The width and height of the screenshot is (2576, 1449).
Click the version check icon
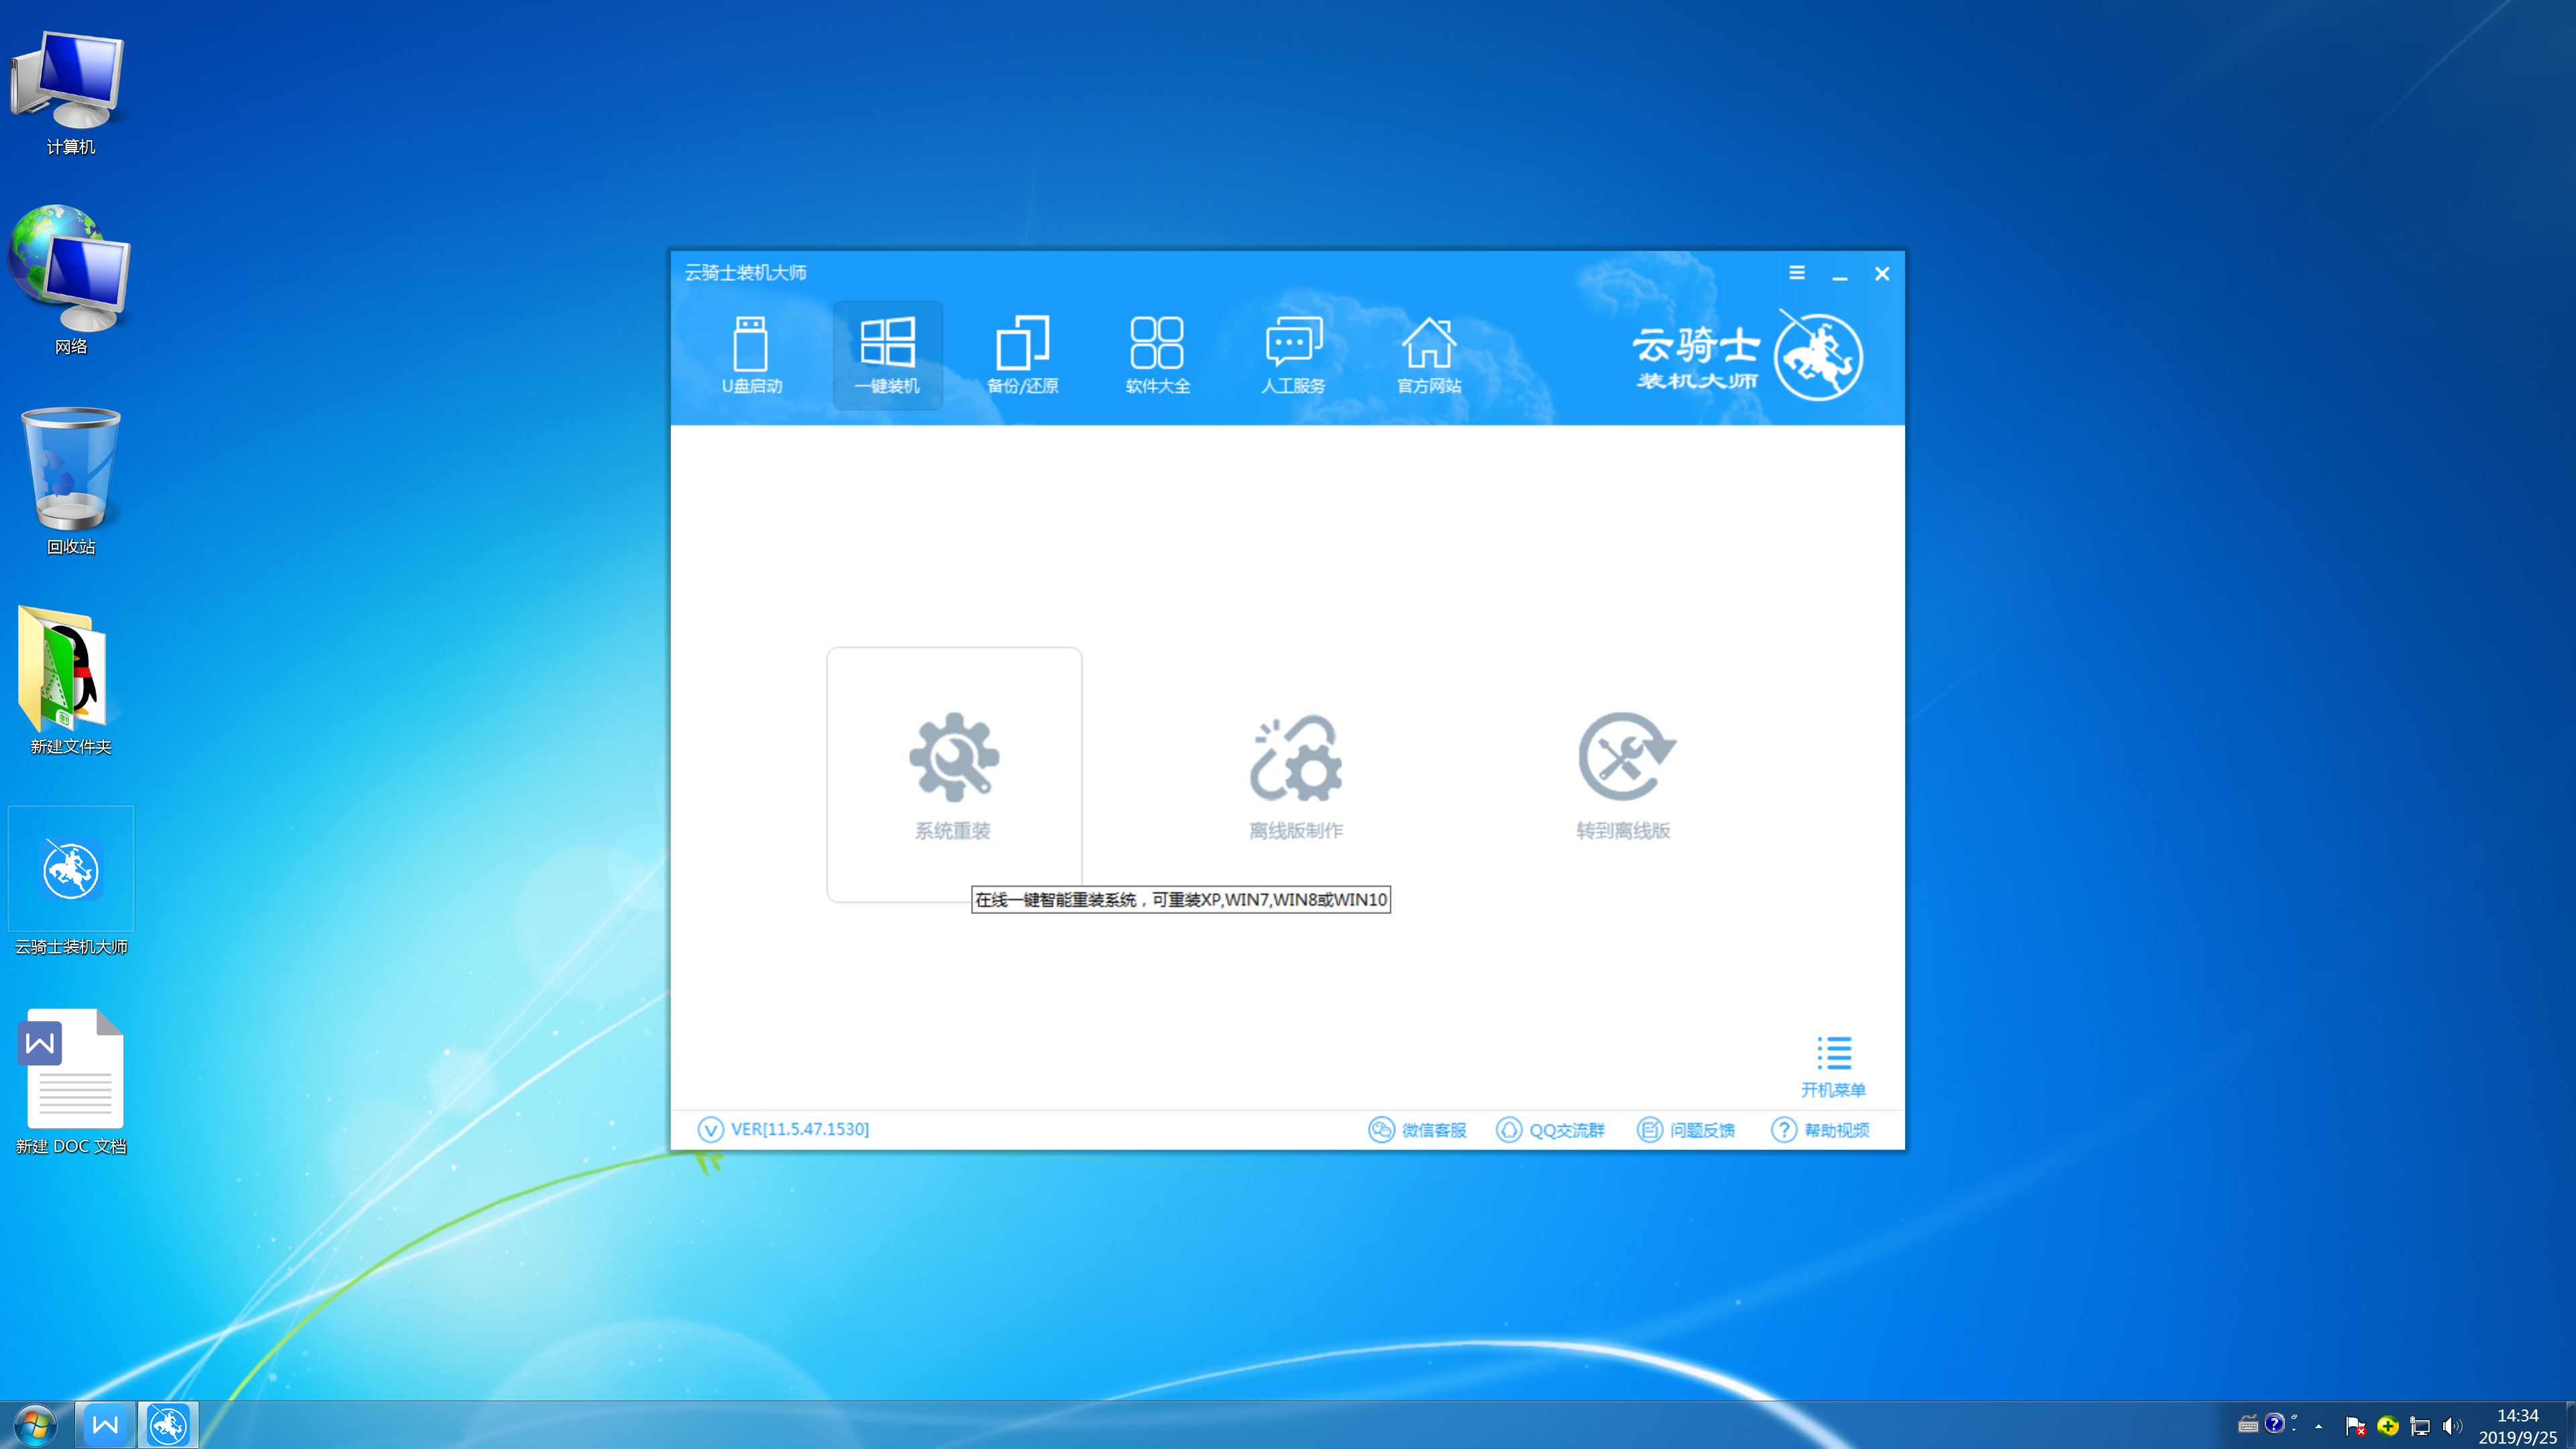[710, 1129]
